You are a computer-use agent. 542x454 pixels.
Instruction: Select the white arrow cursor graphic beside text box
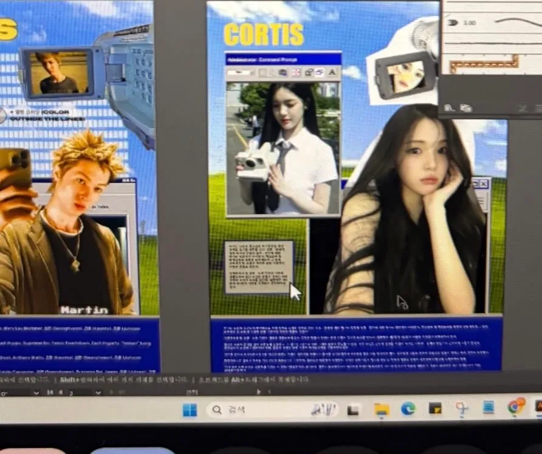coord(295,292)
